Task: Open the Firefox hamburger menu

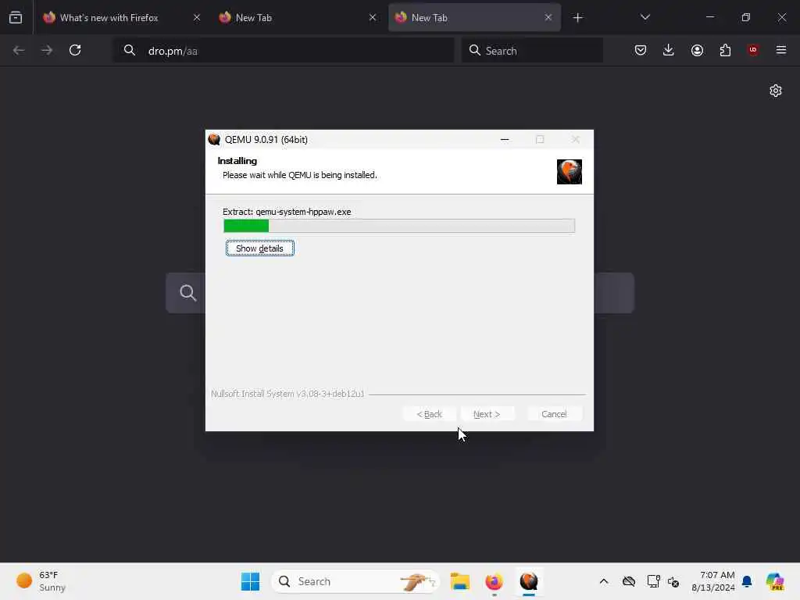Action: (780, 50)
